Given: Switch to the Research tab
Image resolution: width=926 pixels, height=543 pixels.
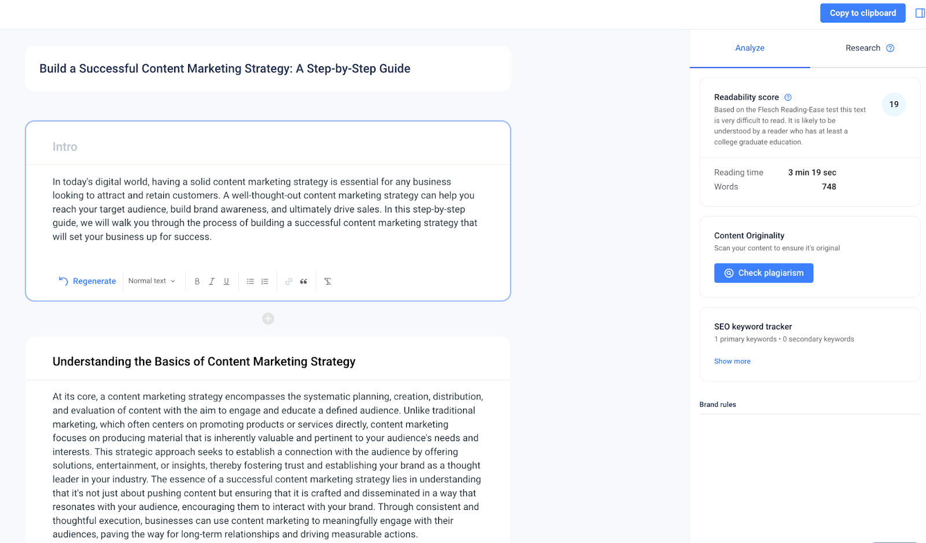Looking at the screenshot, I should click(863, 48).
